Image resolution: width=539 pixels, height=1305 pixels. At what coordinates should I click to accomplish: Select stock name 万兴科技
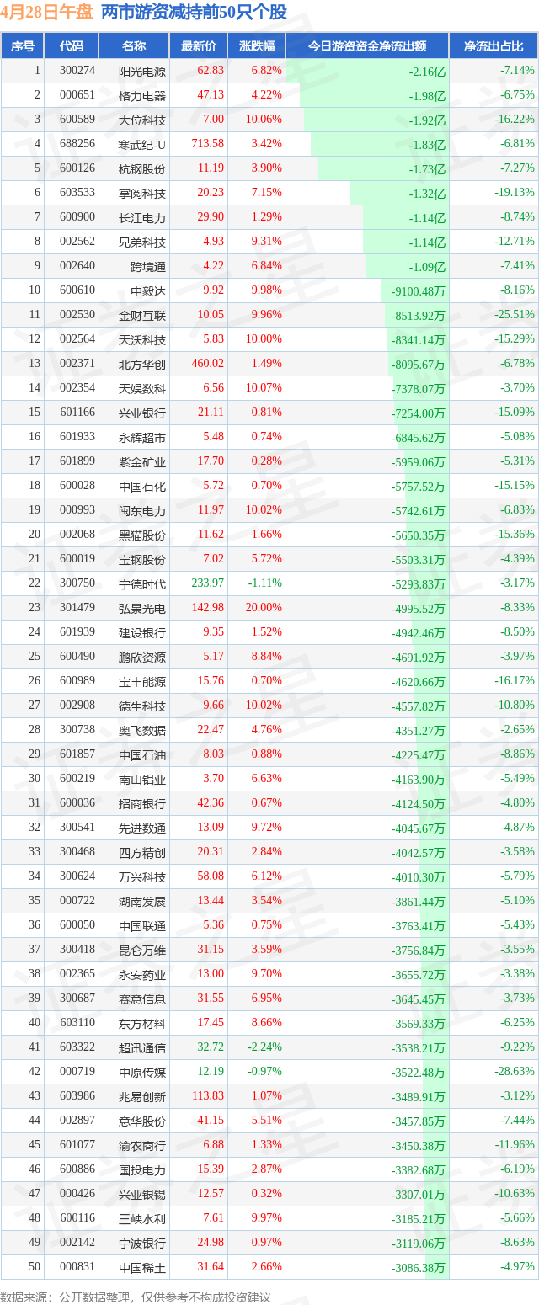tap(142, 876)
